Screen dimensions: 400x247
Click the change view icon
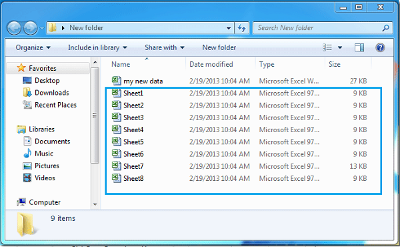[x=327, y=47]
